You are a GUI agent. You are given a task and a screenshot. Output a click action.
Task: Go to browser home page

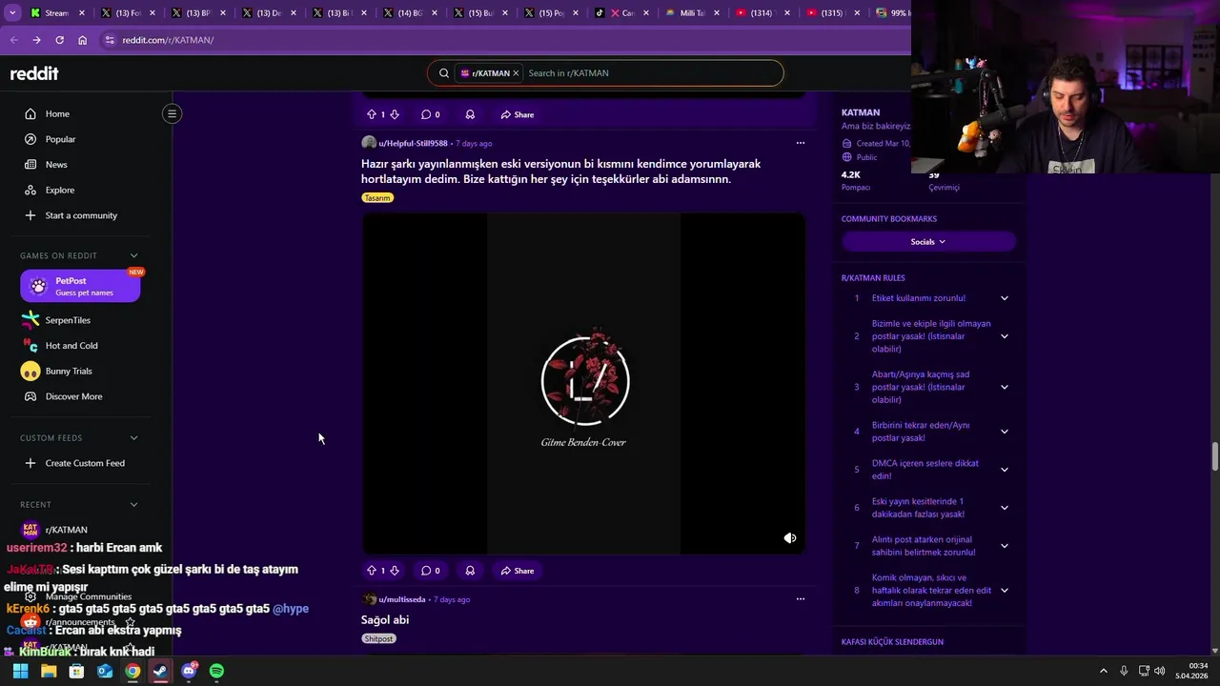point(82,40)
